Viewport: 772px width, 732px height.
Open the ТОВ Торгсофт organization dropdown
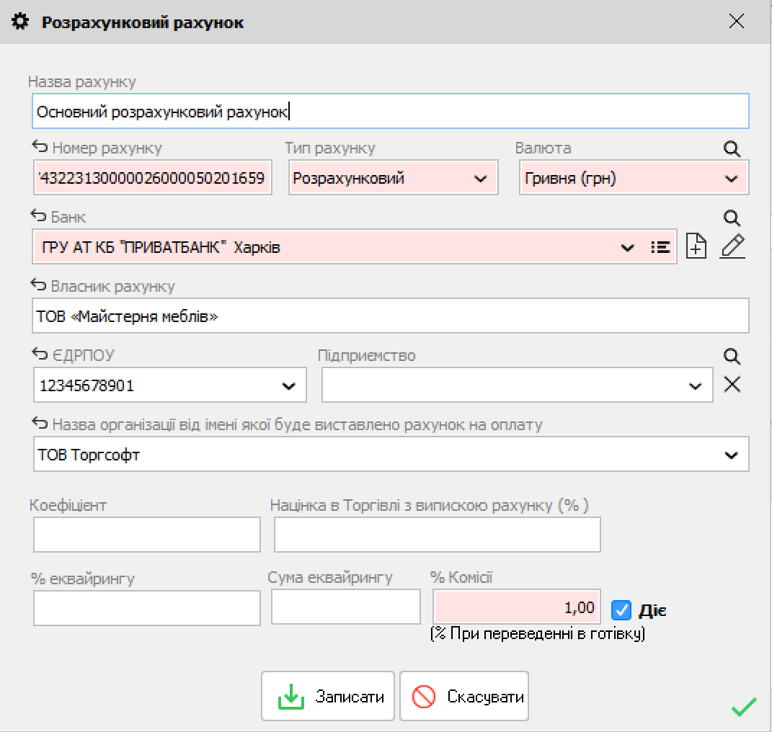(x=732, y=455)
